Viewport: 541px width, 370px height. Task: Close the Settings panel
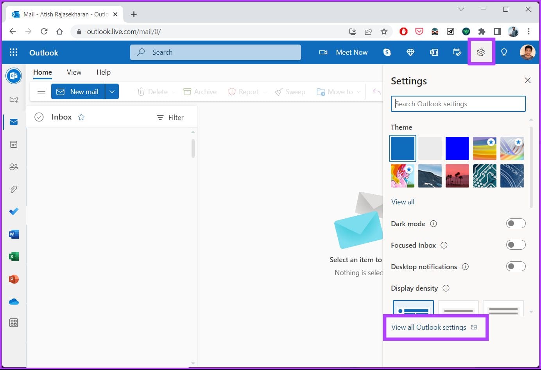(x=527, y=80)
